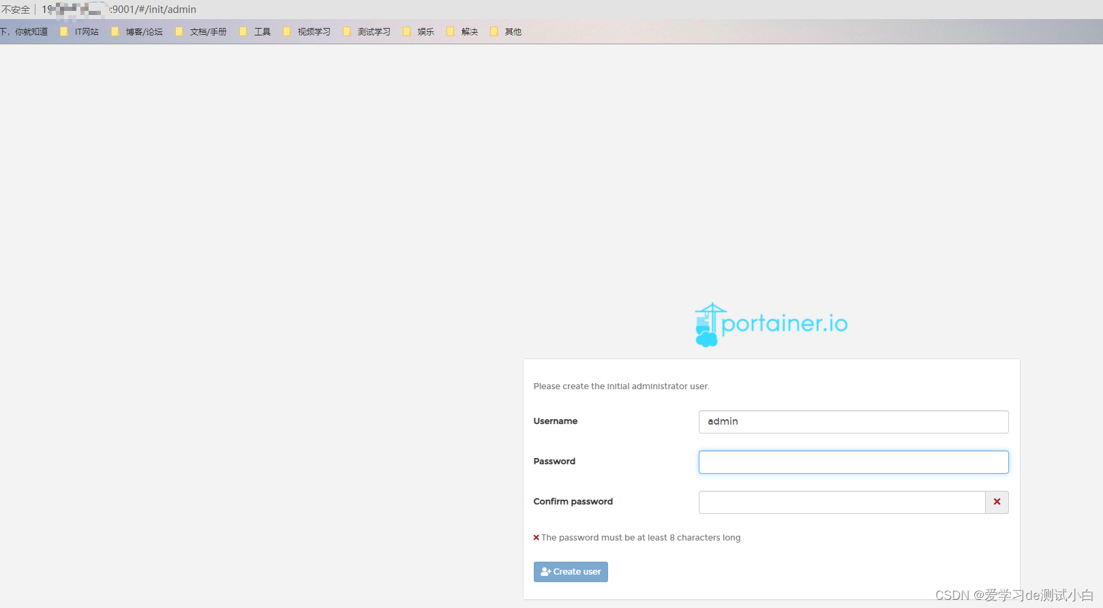Viewport: 1103px width, 608px height.
Task: Click the 你就知道 bookmark
Action: tap(25, 32)
